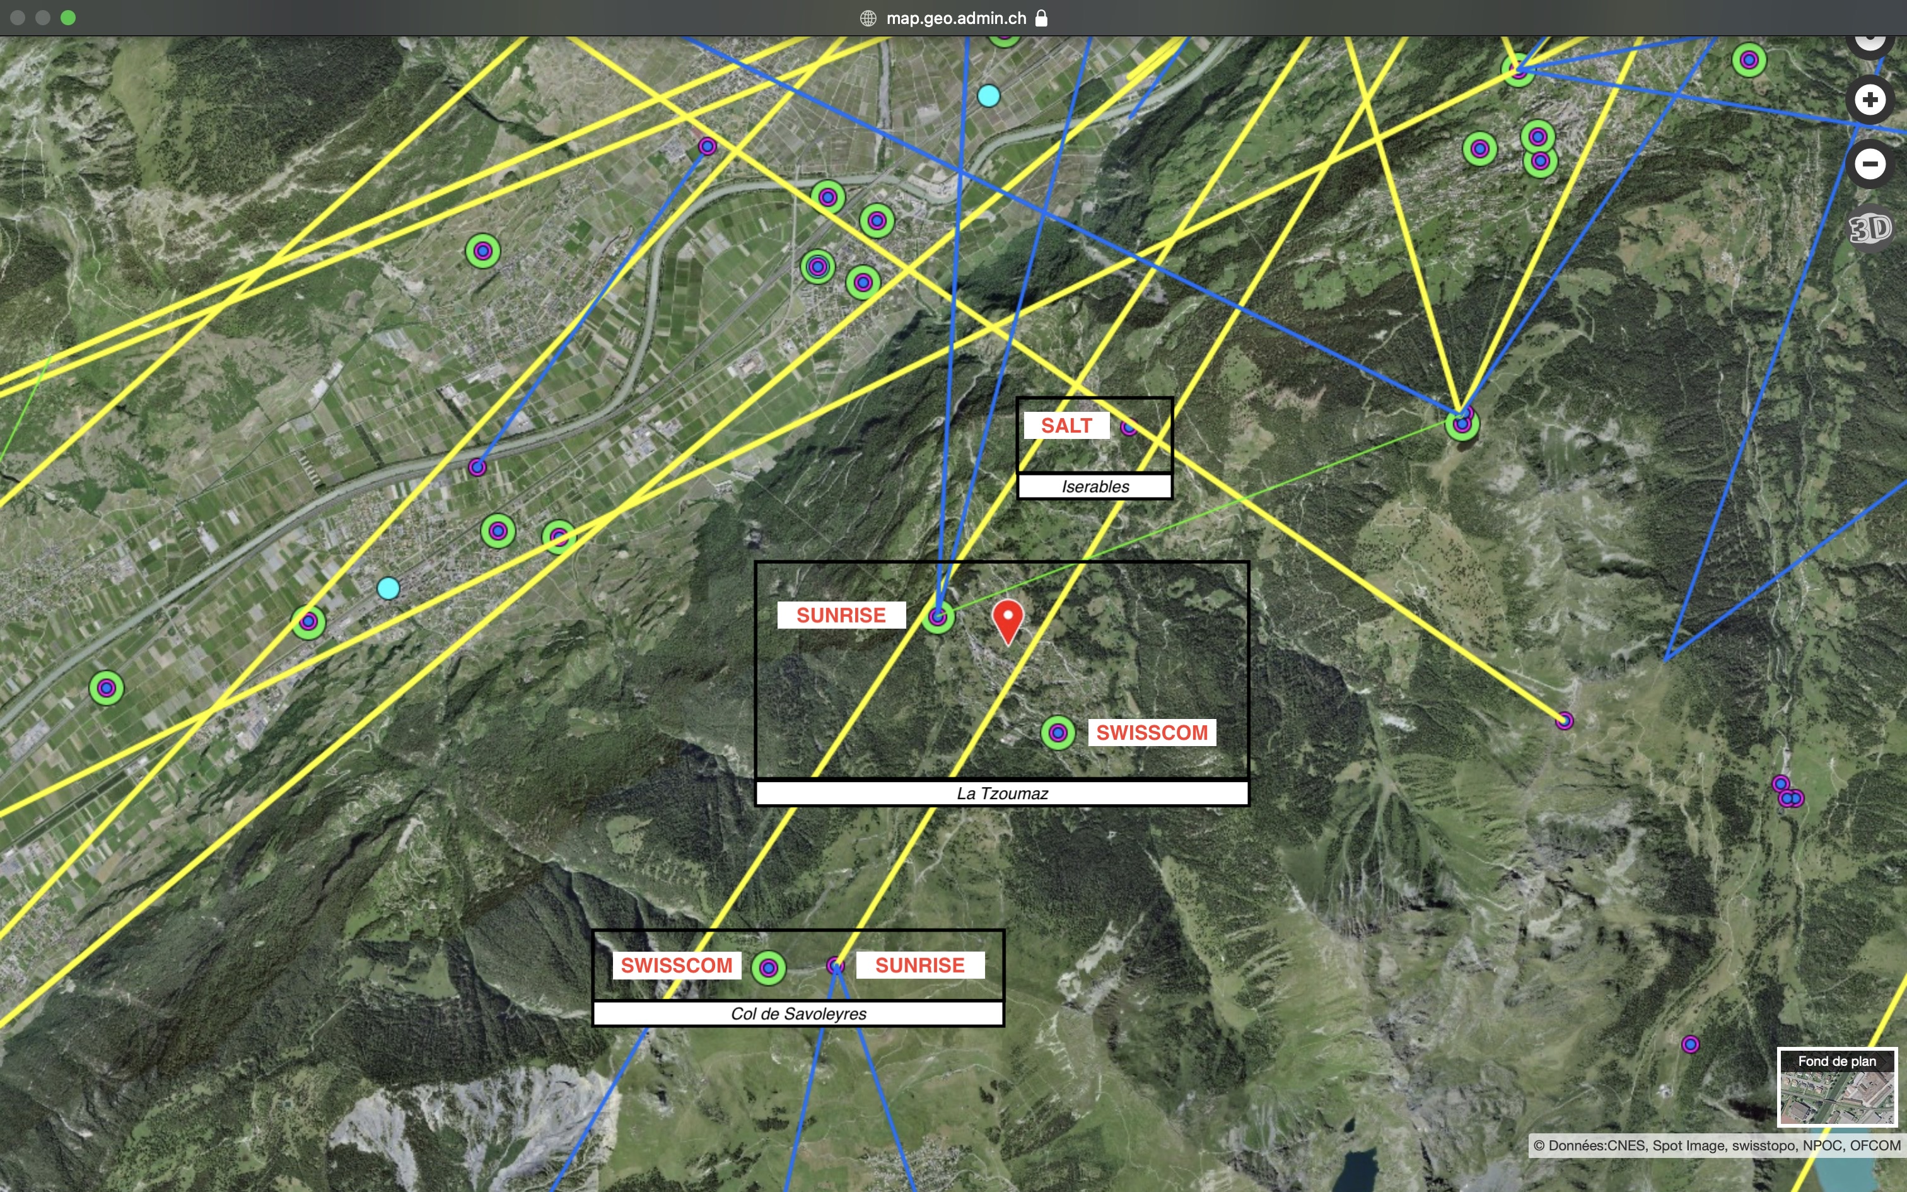The width and height of the screenshot is (1907, 1192).
Task: Select antenna marker next to La Tzoumaz SUNRISE label
Action: (938, 617)
